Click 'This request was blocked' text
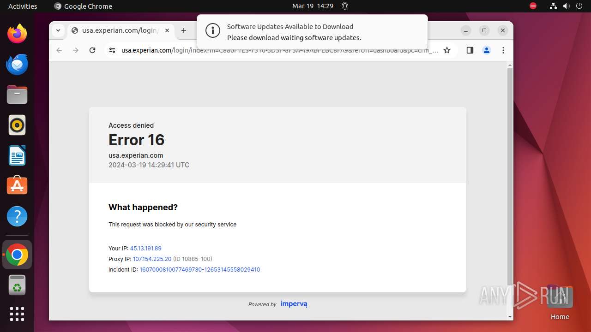 click(172, 225)
